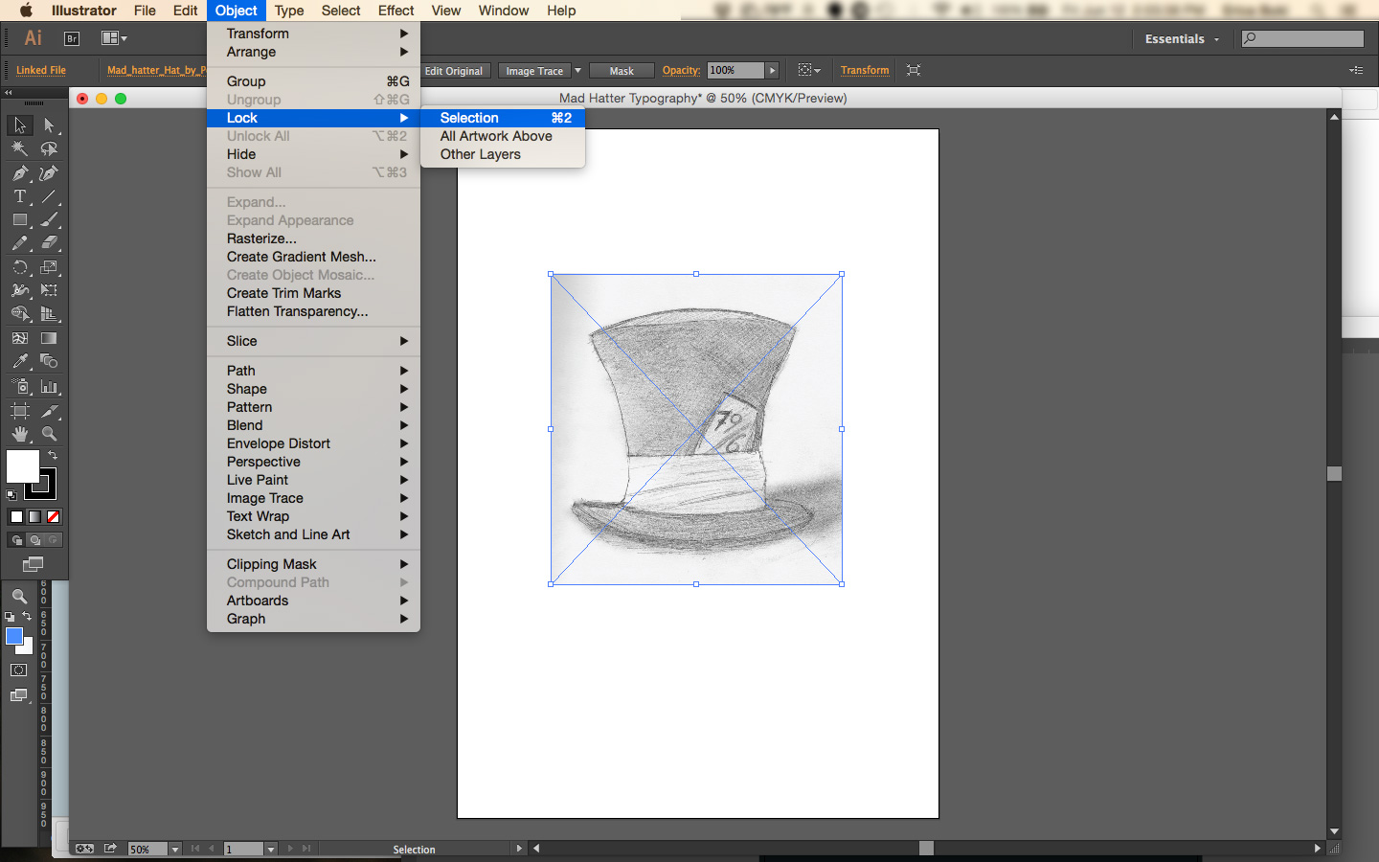Expand the Arrange submenu
Viewport: 1379px width, 862px height.
313,52
